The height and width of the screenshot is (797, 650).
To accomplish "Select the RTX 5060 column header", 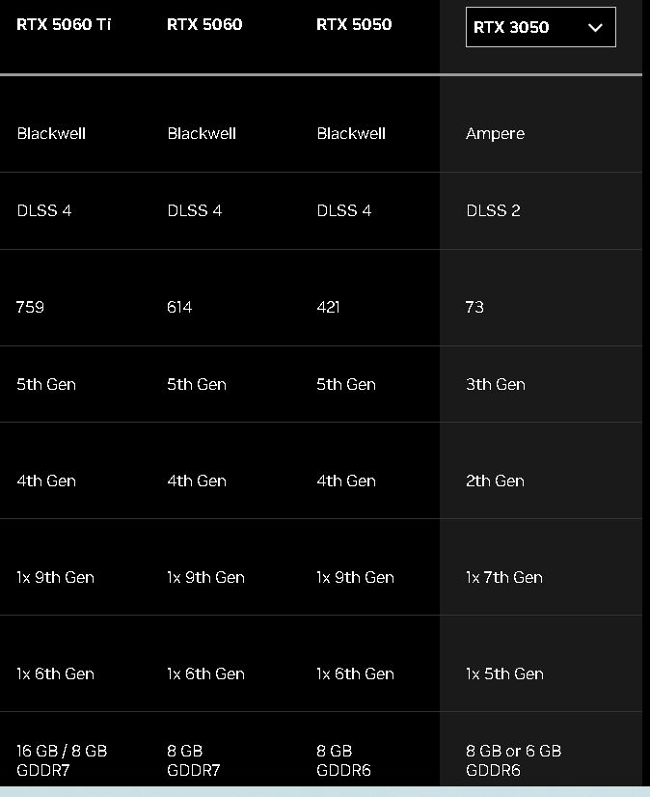I will tap(204, 24).
